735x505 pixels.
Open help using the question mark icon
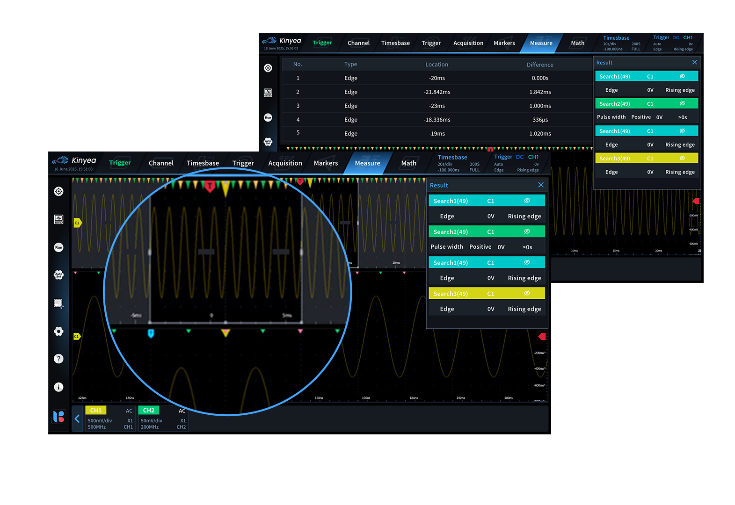tap(58, 359)
